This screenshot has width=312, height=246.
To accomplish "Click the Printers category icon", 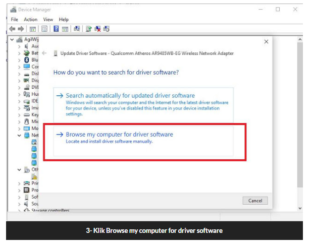I will pos(26,183).
